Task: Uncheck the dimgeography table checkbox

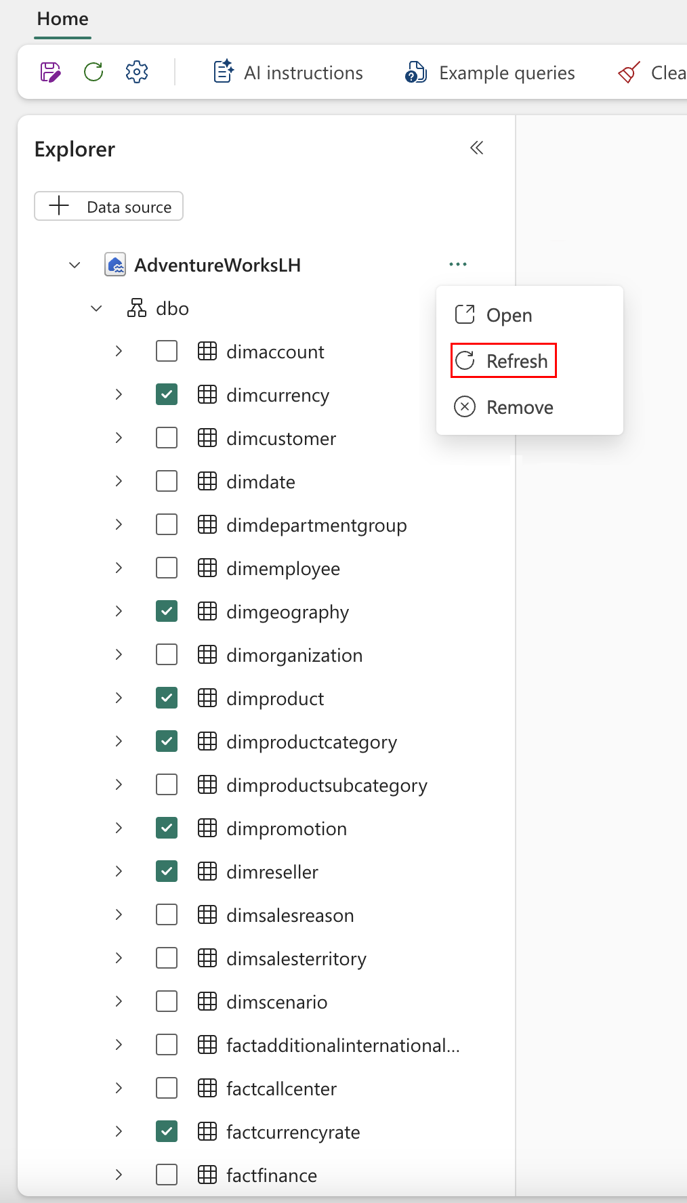Action: (x=167, y=612)
